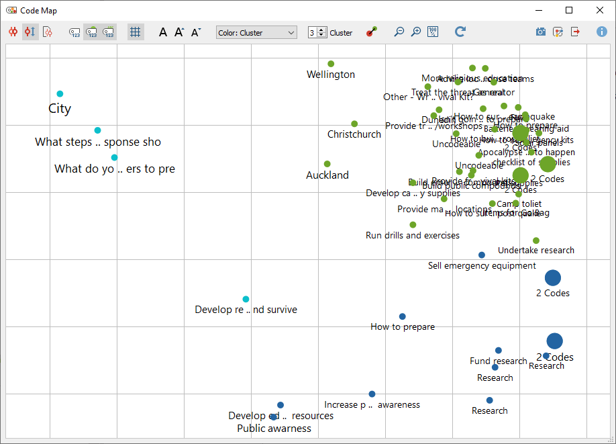
Task: Click the document with red sliders icon
Action: (47, 32)
